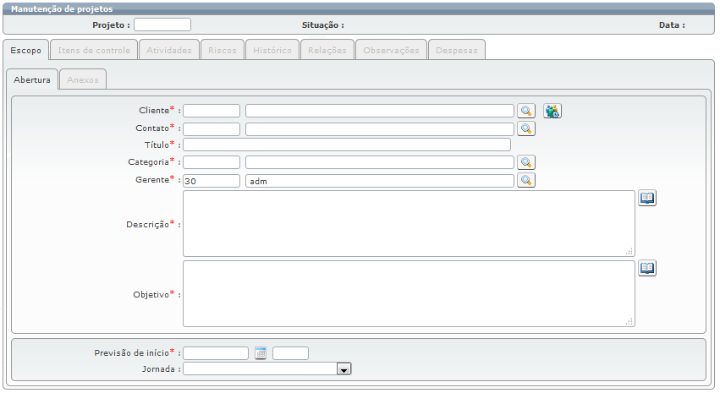
Task: Open the Descrição book editor icon
Action: (647, 198)
